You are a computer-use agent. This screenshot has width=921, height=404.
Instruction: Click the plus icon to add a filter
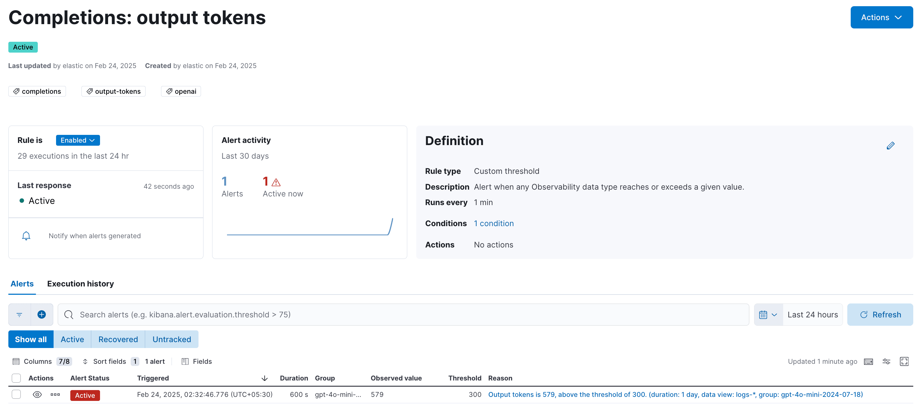pyautogui.click(x=41, y=315)
